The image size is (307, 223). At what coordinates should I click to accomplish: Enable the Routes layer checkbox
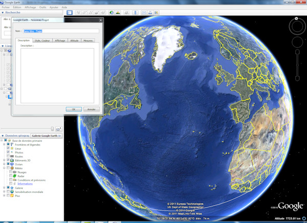[x=8, y=156]
